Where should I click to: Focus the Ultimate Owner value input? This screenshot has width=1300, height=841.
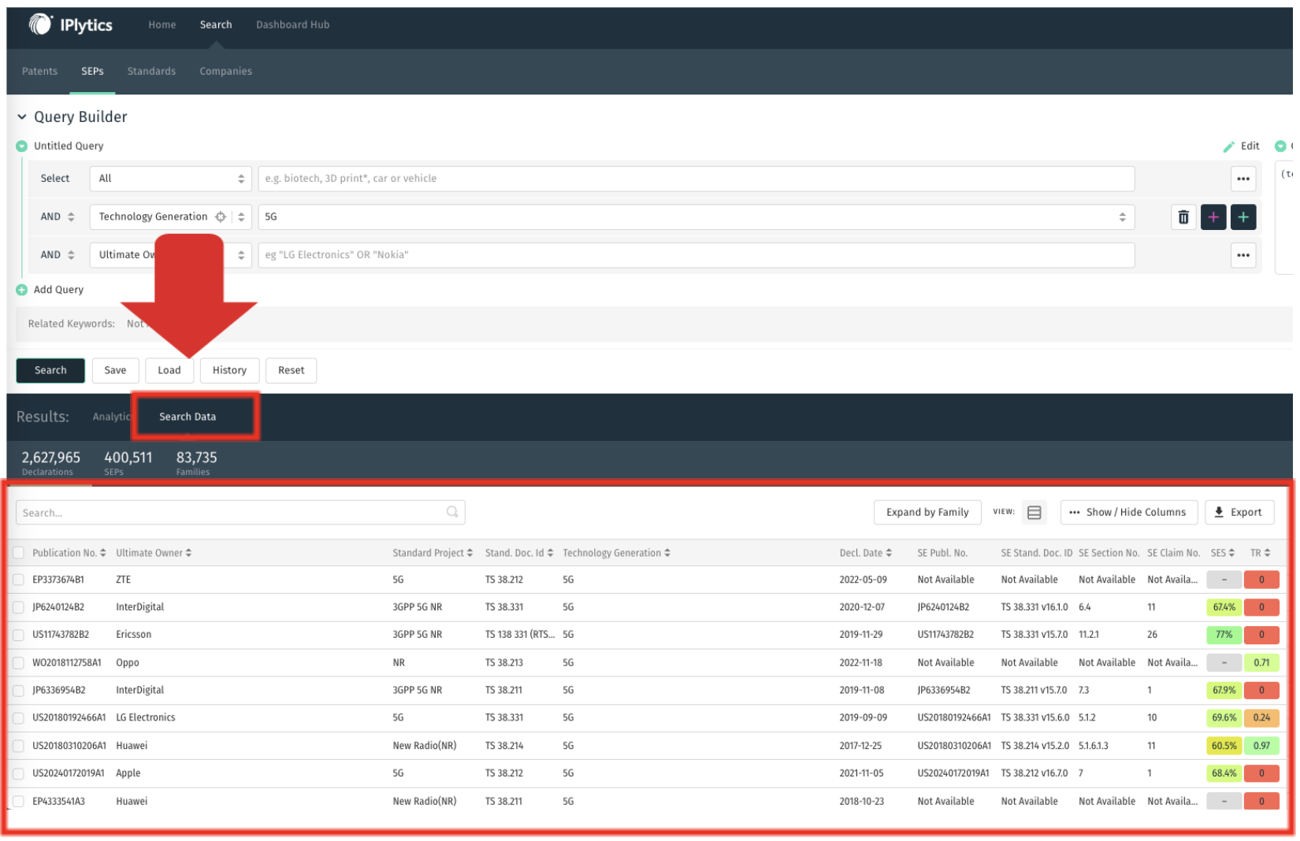(696, 255)
